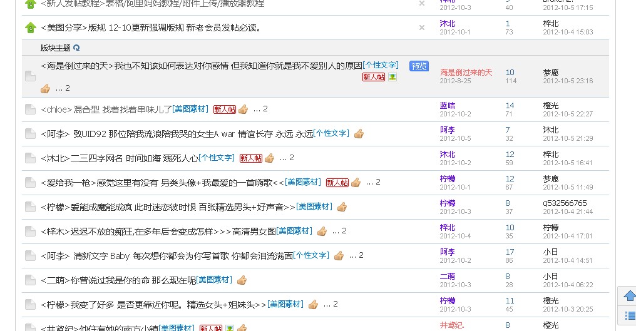Open author 蓝唔 profile link

click(x=448, y=106)
